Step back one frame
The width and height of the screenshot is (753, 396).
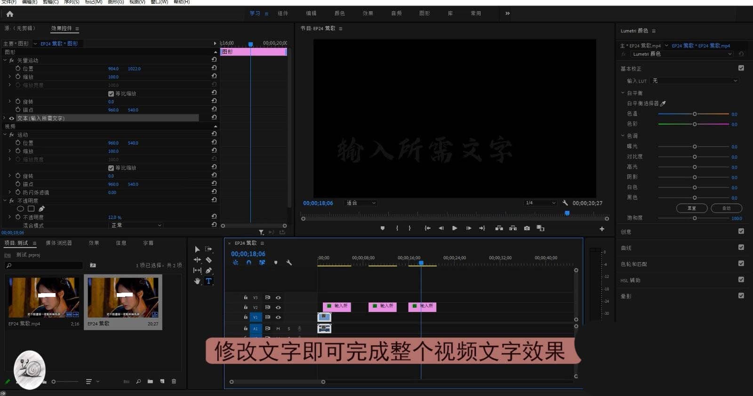click(x=441, y=228)
